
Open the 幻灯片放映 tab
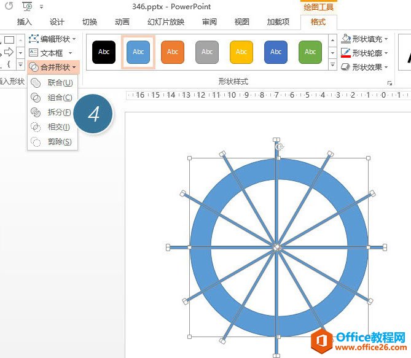click(166, 22)
